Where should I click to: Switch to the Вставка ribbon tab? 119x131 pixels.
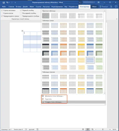pyautogui.click(x=18, y=7)
